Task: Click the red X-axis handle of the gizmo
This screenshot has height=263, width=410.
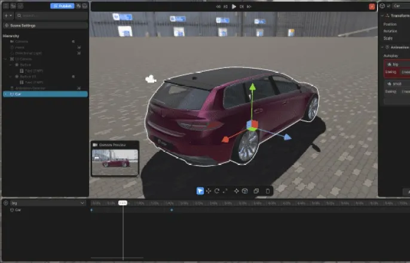Action: (x=225, y=140)
